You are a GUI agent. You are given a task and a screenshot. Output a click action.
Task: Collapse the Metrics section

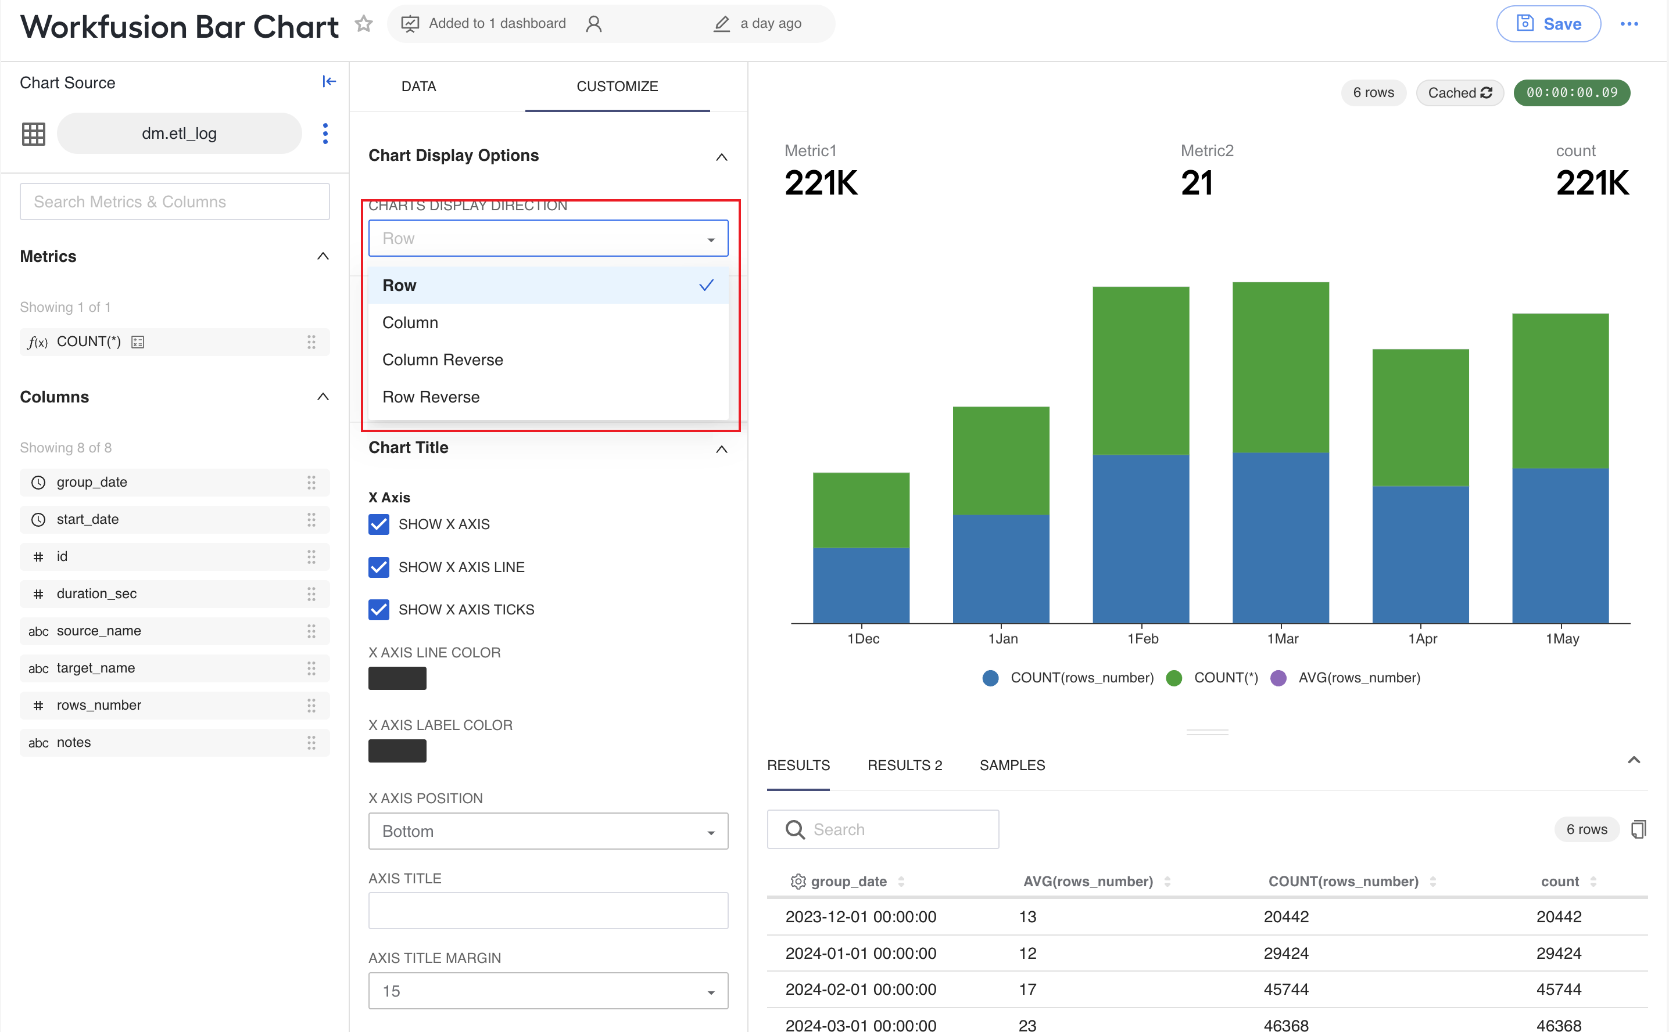[x=323, y=257]
